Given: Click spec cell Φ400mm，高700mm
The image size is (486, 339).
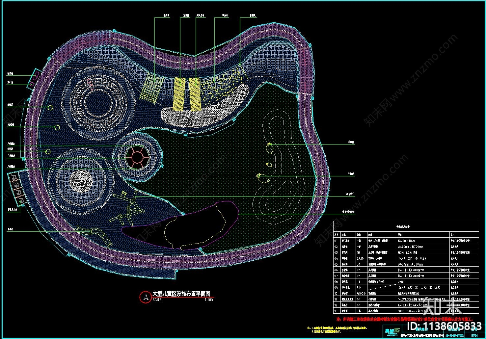Looking at the screenshot, I should coord(411,247).
